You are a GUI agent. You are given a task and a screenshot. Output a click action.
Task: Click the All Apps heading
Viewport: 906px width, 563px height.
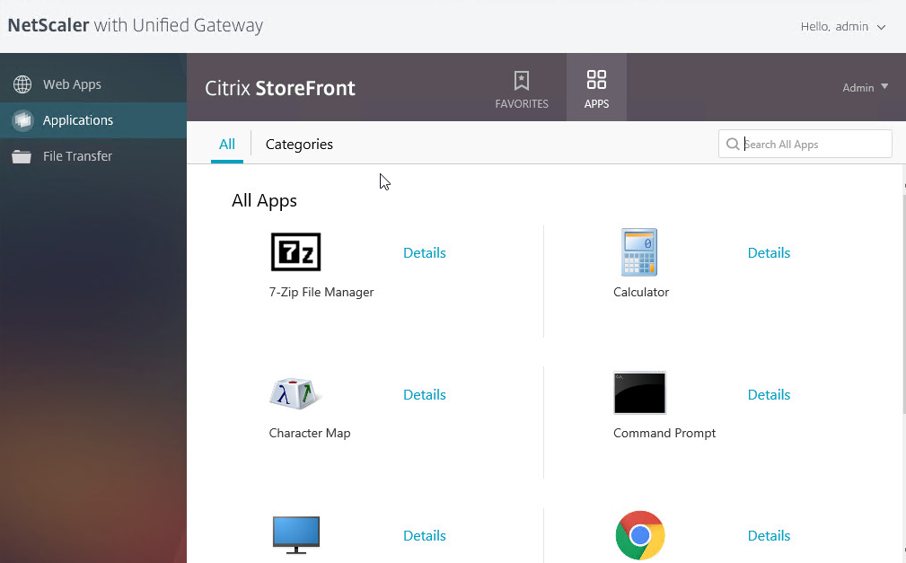tap(264, 200)
